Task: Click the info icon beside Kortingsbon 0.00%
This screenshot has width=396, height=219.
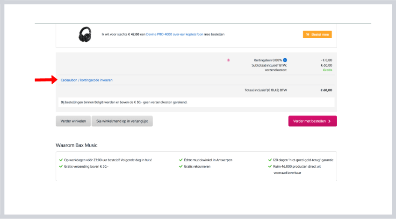Action: (x=285, y=60)
